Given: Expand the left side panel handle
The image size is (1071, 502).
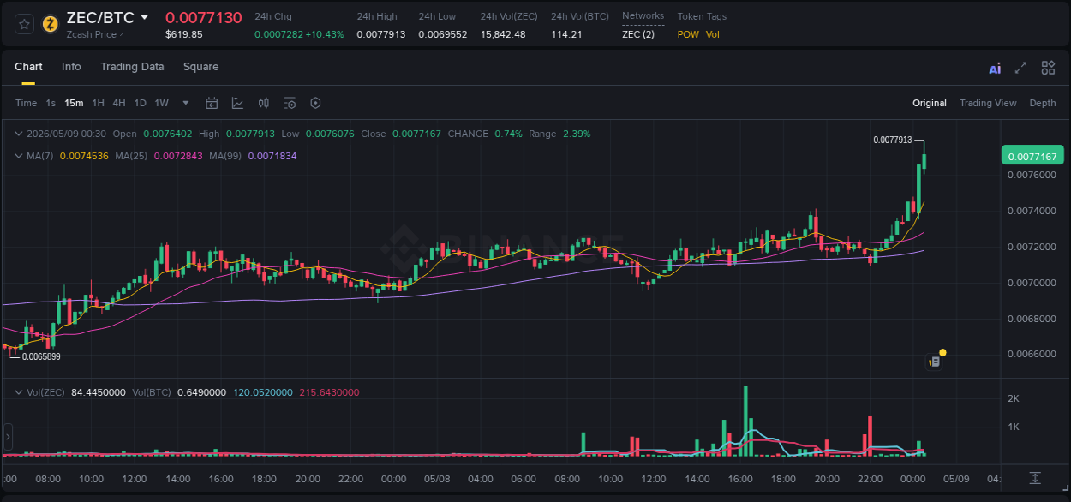Looking at the screenshot, I should (x=9, y=437).
